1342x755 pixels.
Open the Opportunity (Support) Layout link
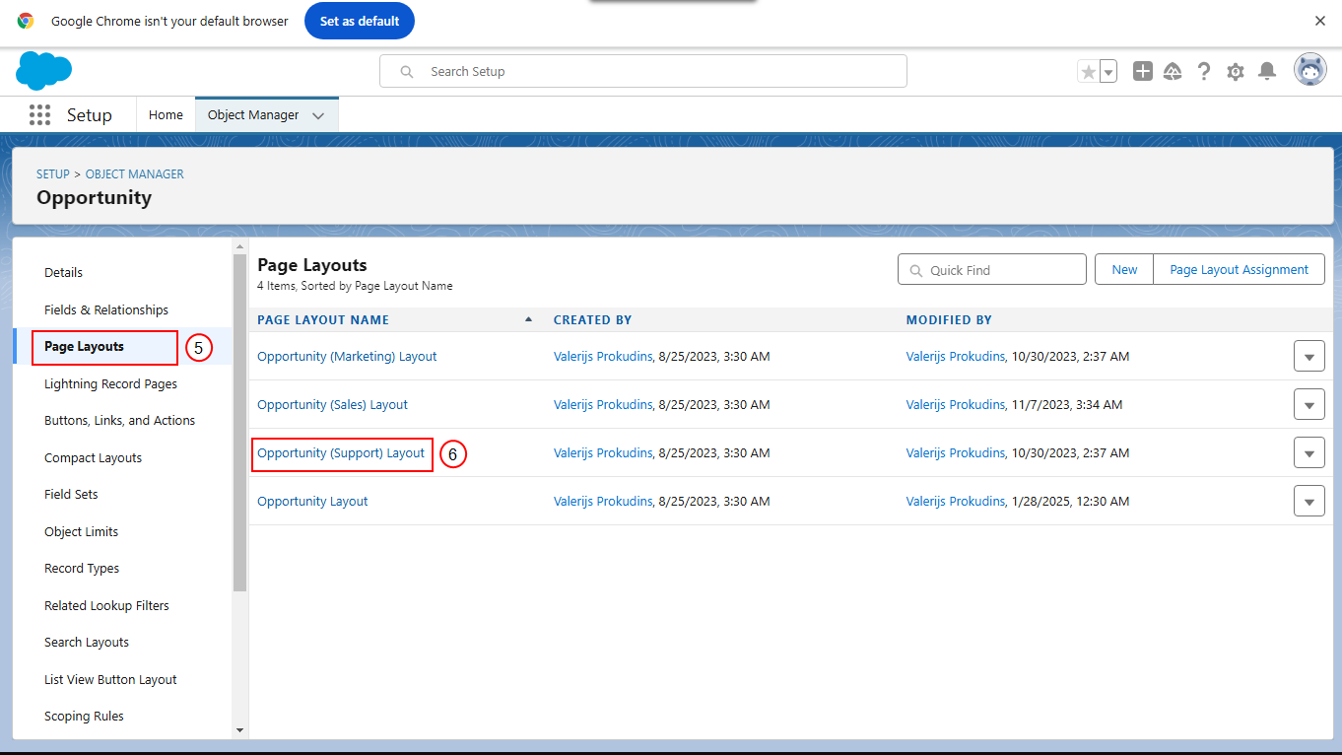coord(341,452)
